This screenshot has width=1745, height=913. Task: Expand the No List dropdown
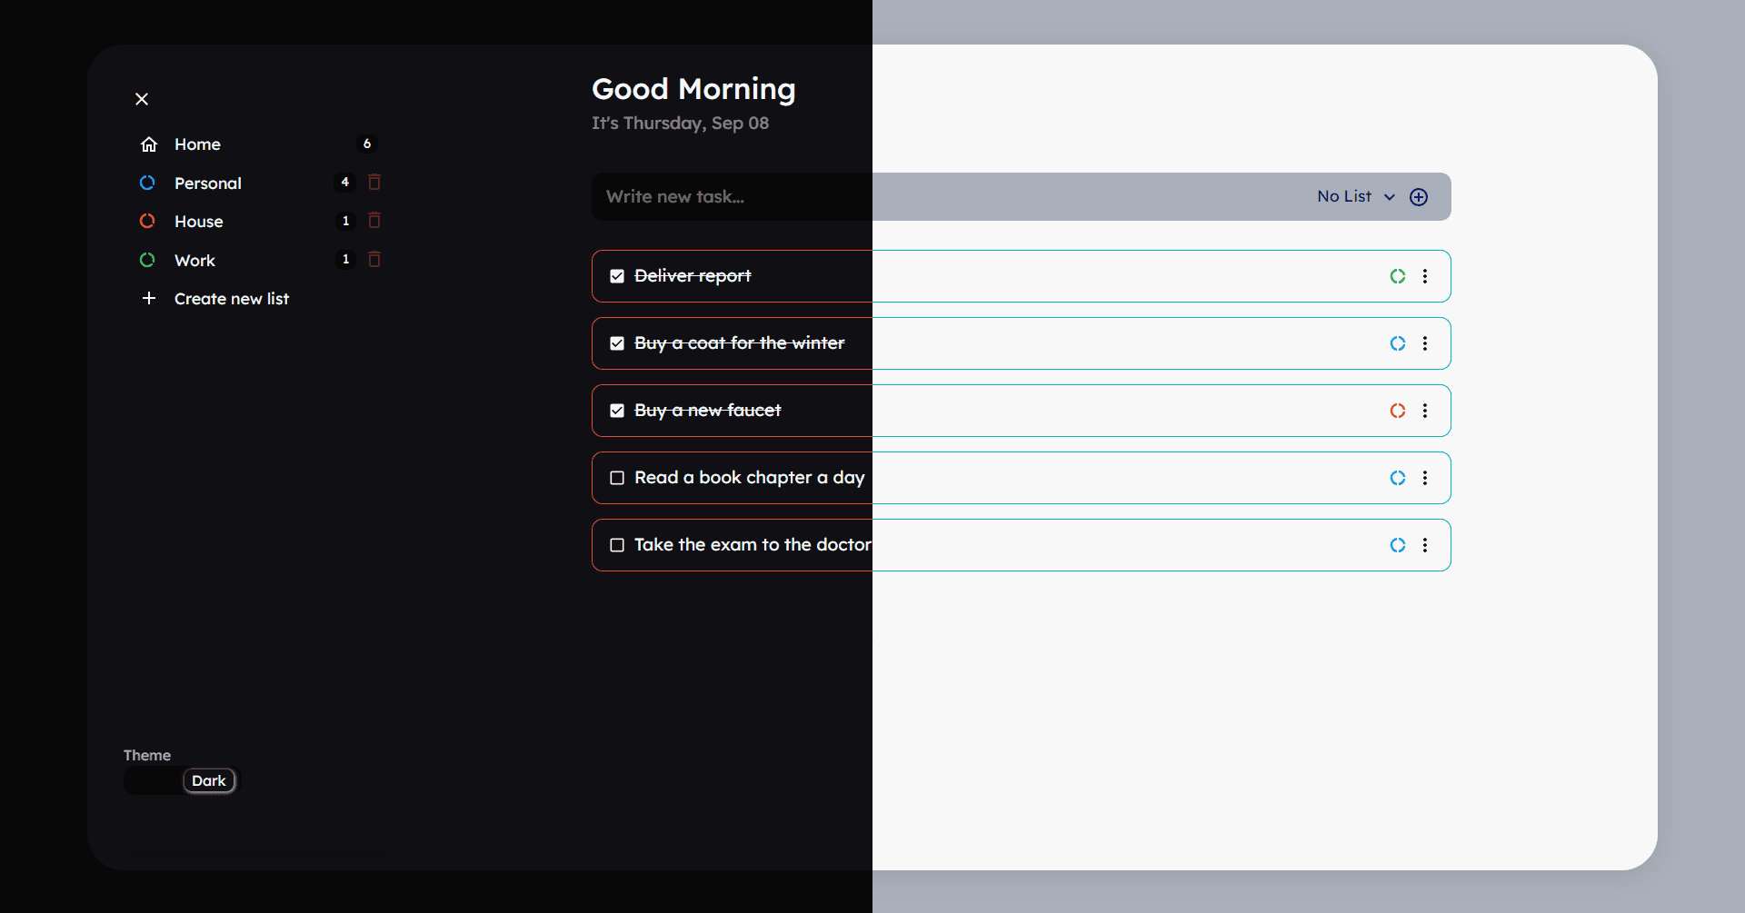pyautogui.click(x=1355, y=196)
